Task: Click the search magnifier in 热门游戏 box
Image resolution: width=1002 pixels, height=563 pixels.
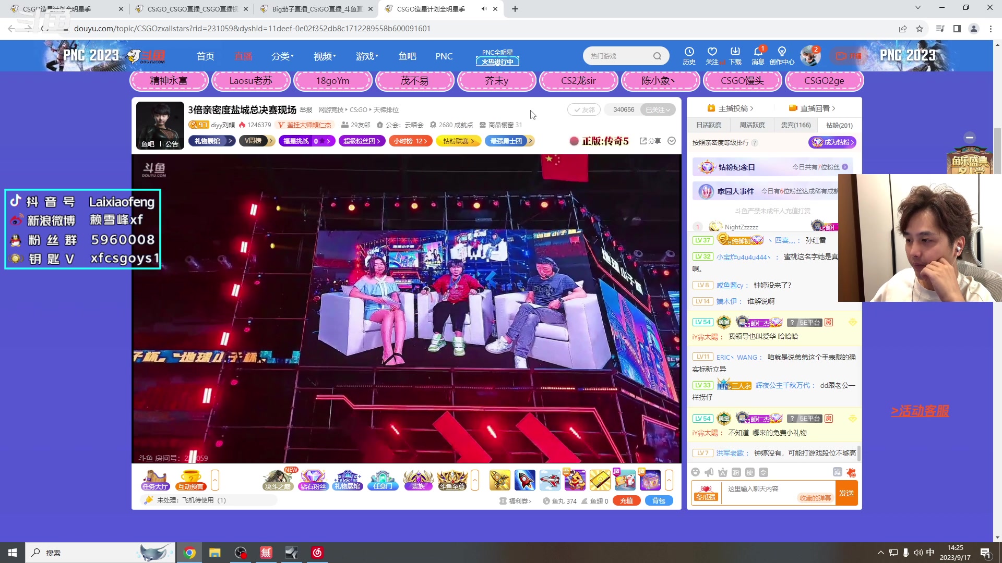Action: point(657,56)
